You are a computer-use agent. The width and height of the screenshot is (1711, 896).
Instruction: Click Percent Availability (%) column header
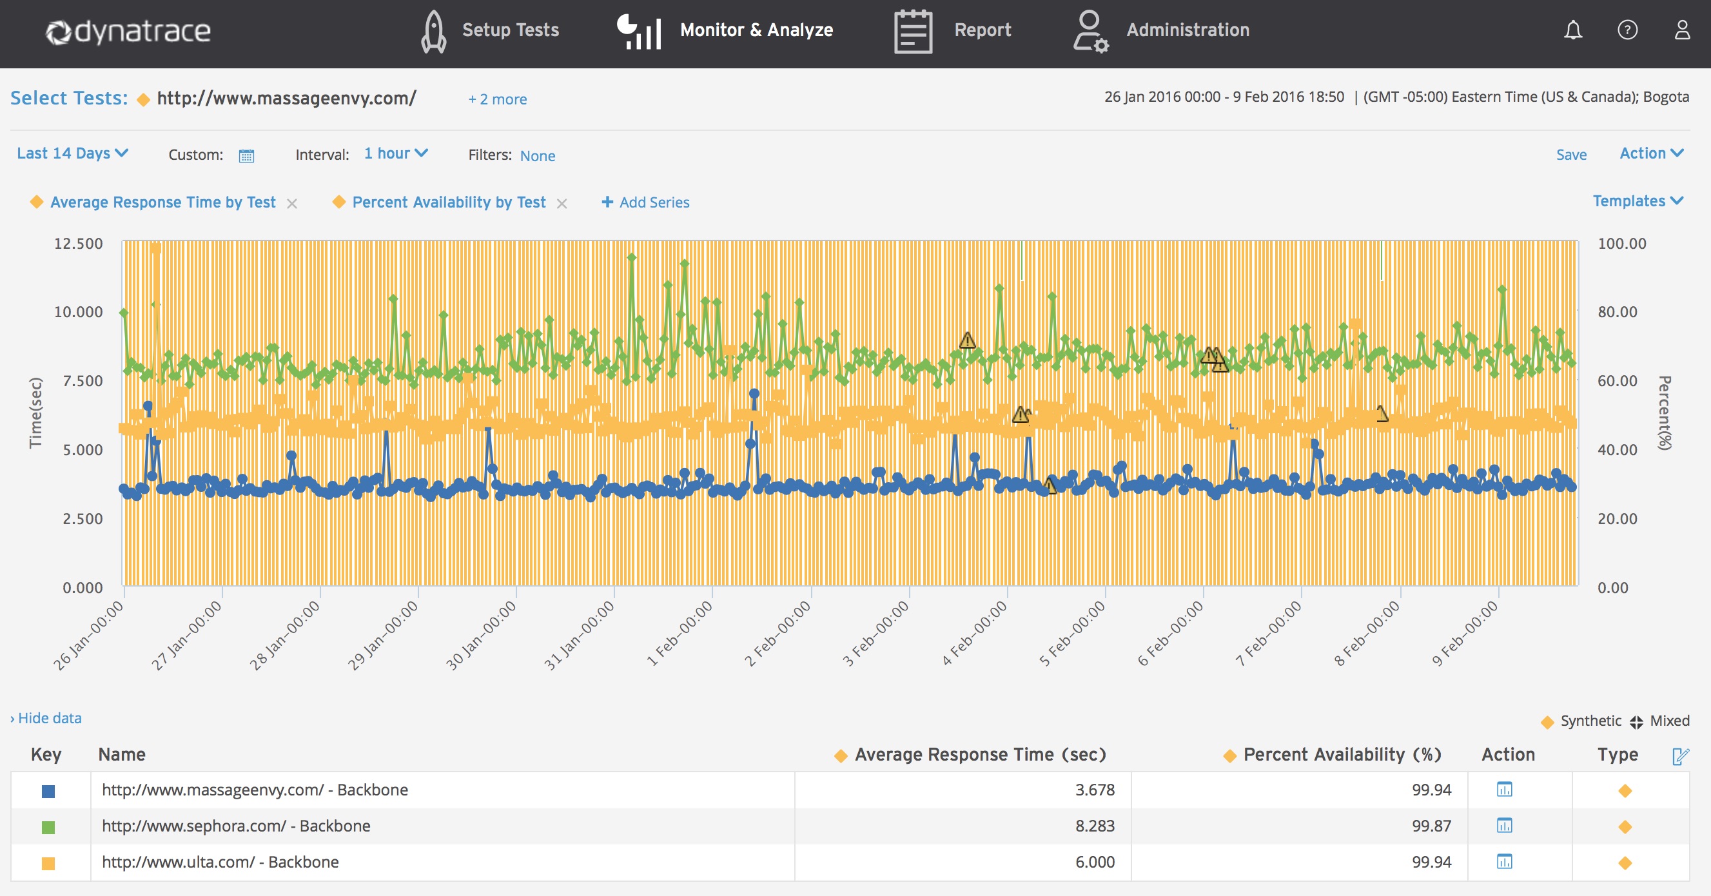pyautogui.click(x=1342, y=755)
